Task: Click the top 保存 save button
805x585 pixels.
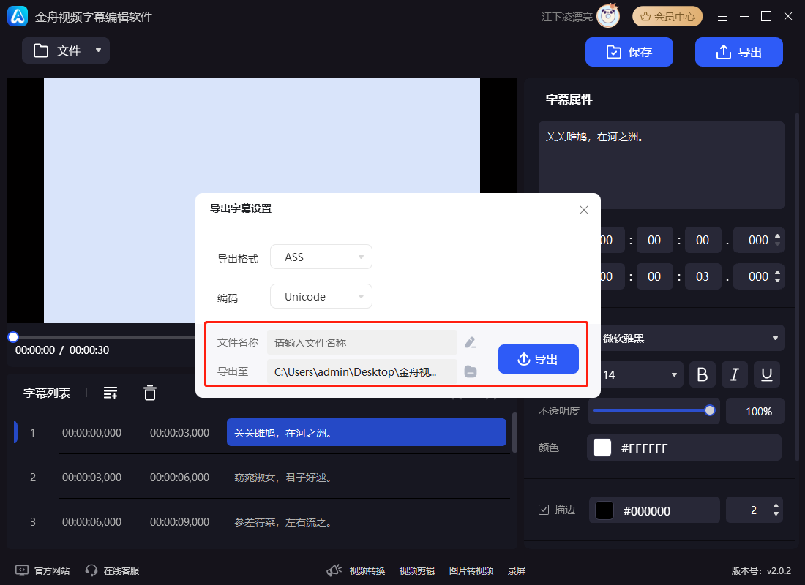Action: coord(629,52)
